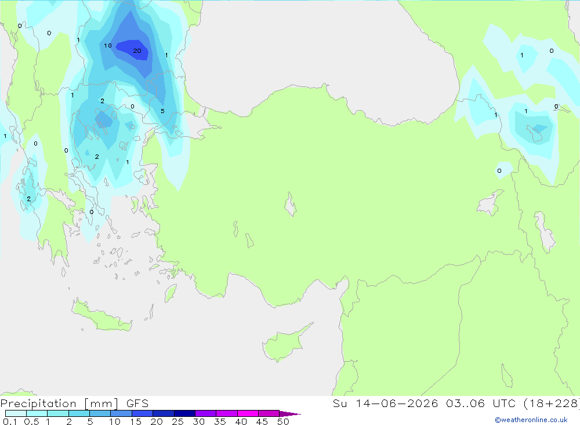This screenshot has height=425, width=580.
Task: Click the 45–50 mm legend swatch
Action: click(x=269, y=413)
